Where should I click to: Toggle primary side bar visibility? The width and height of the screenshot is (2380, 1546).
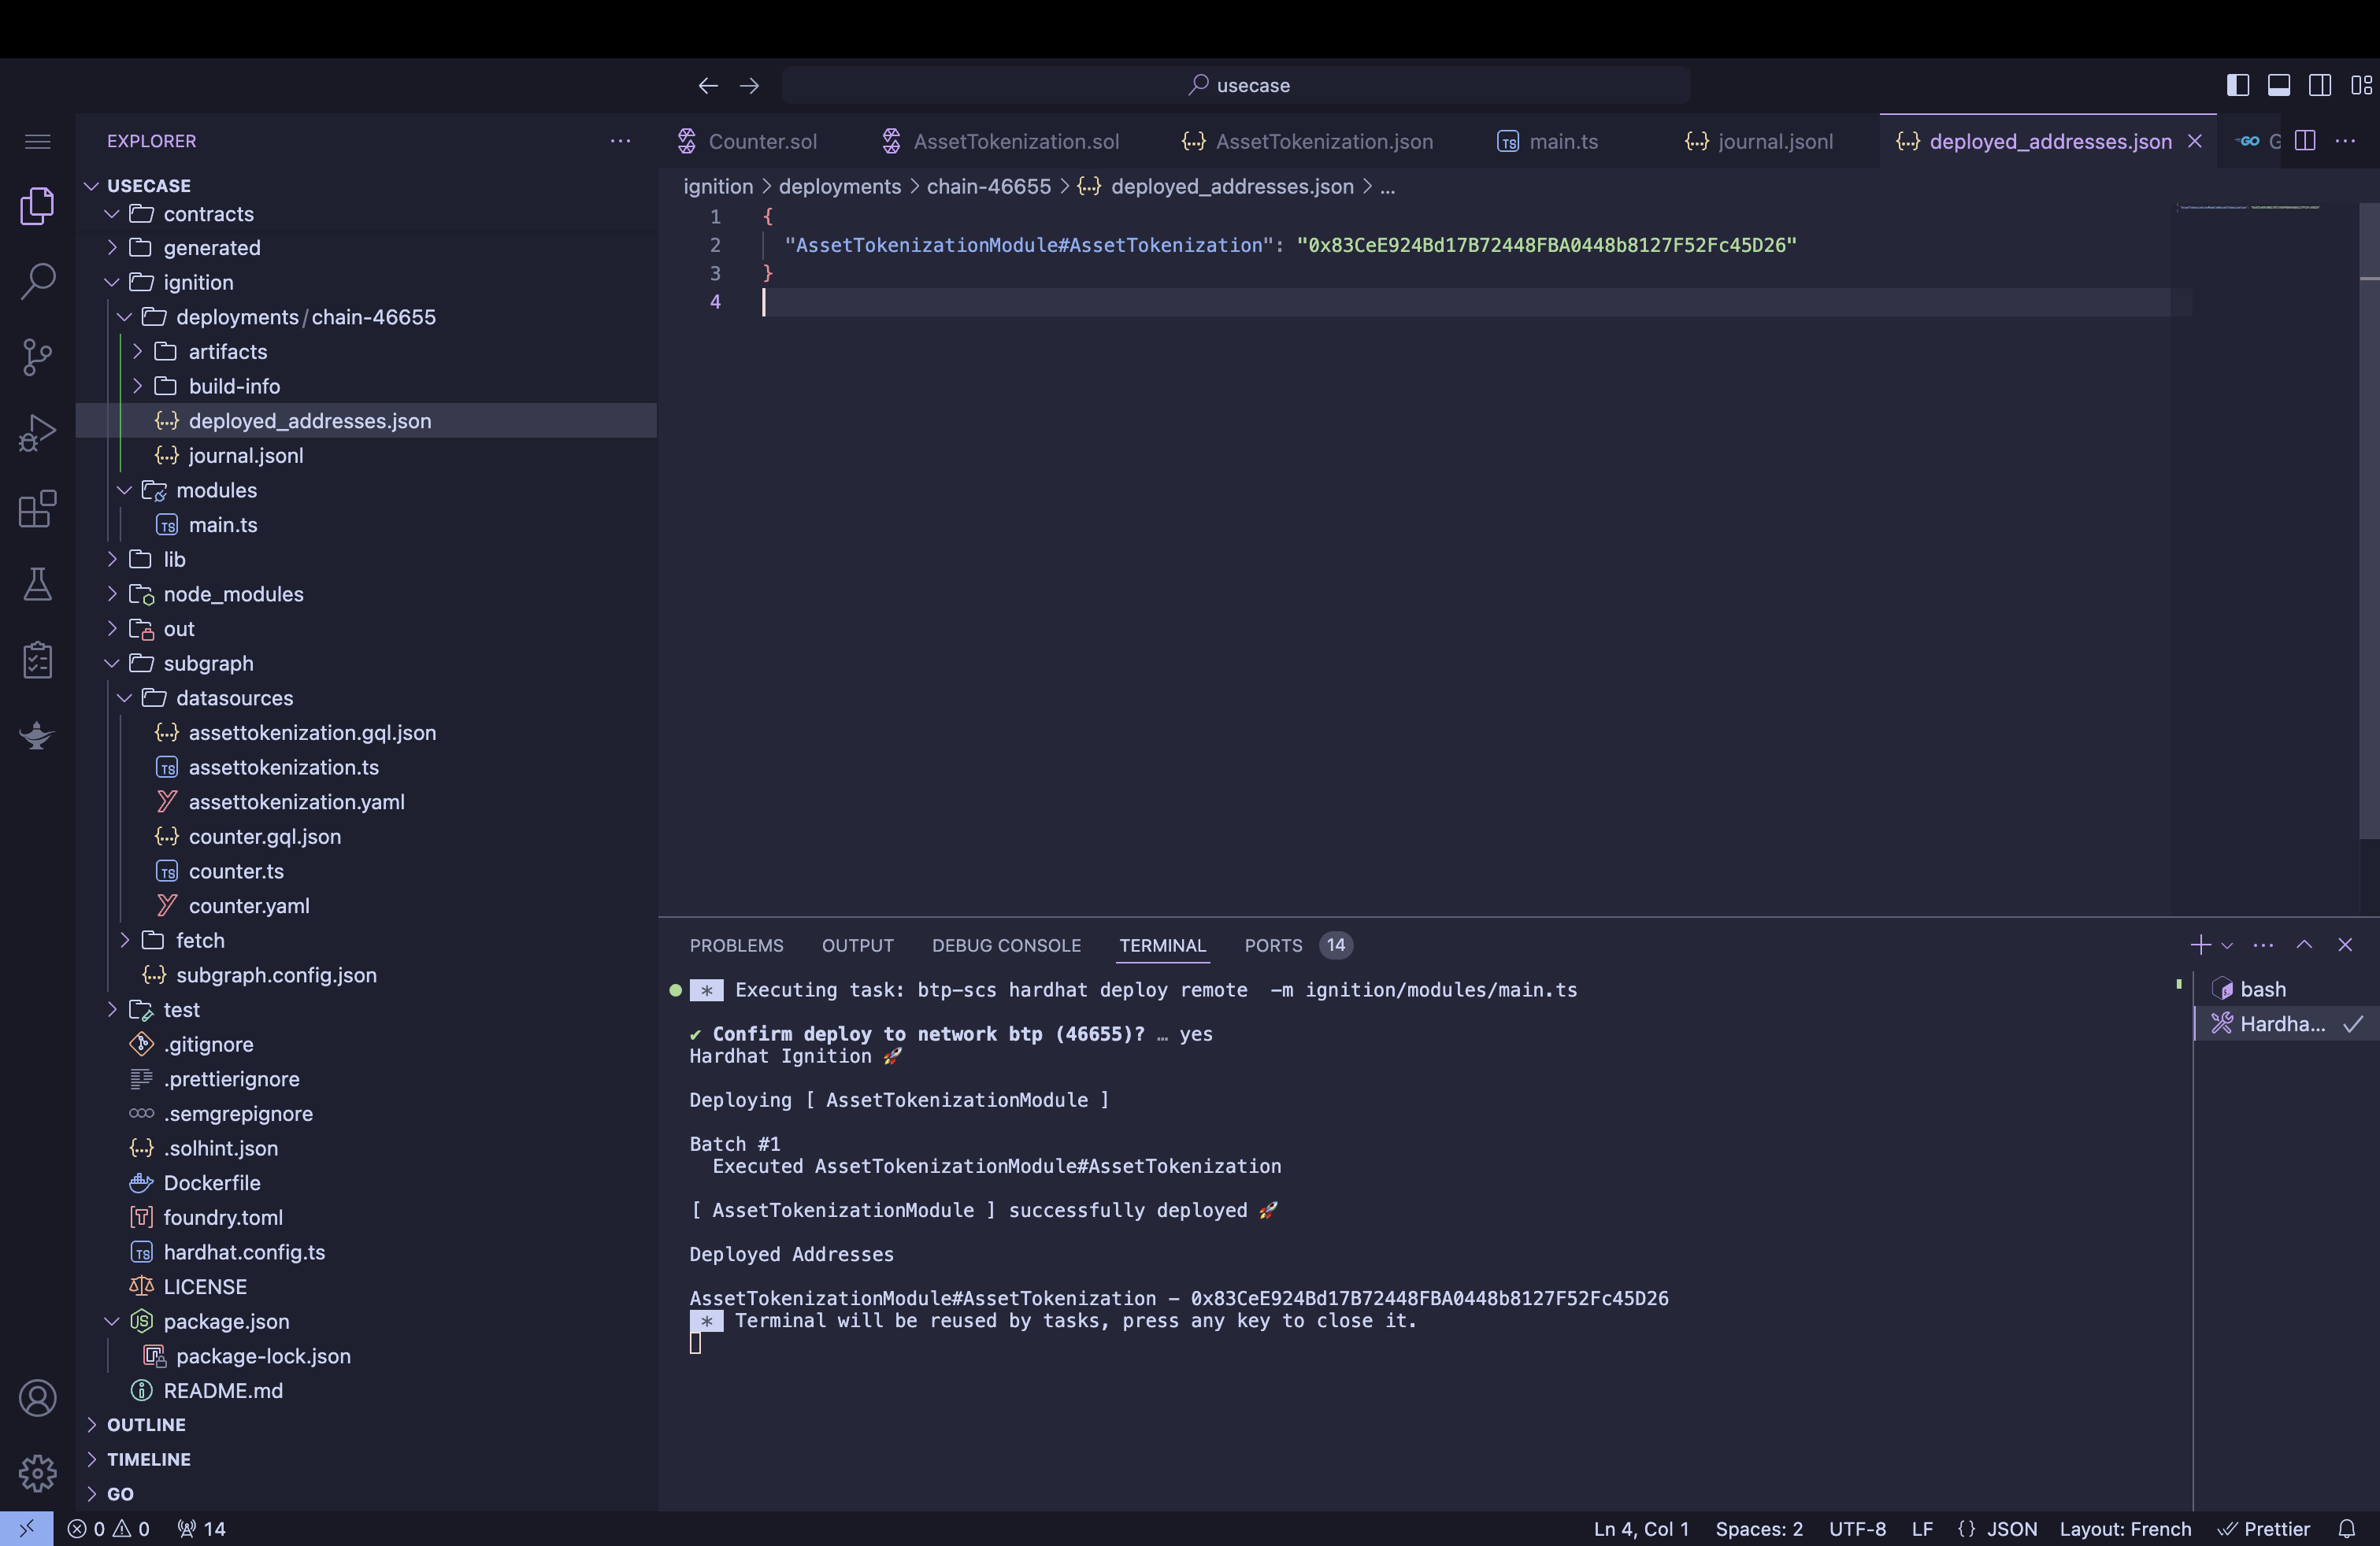click(2238, 85)
